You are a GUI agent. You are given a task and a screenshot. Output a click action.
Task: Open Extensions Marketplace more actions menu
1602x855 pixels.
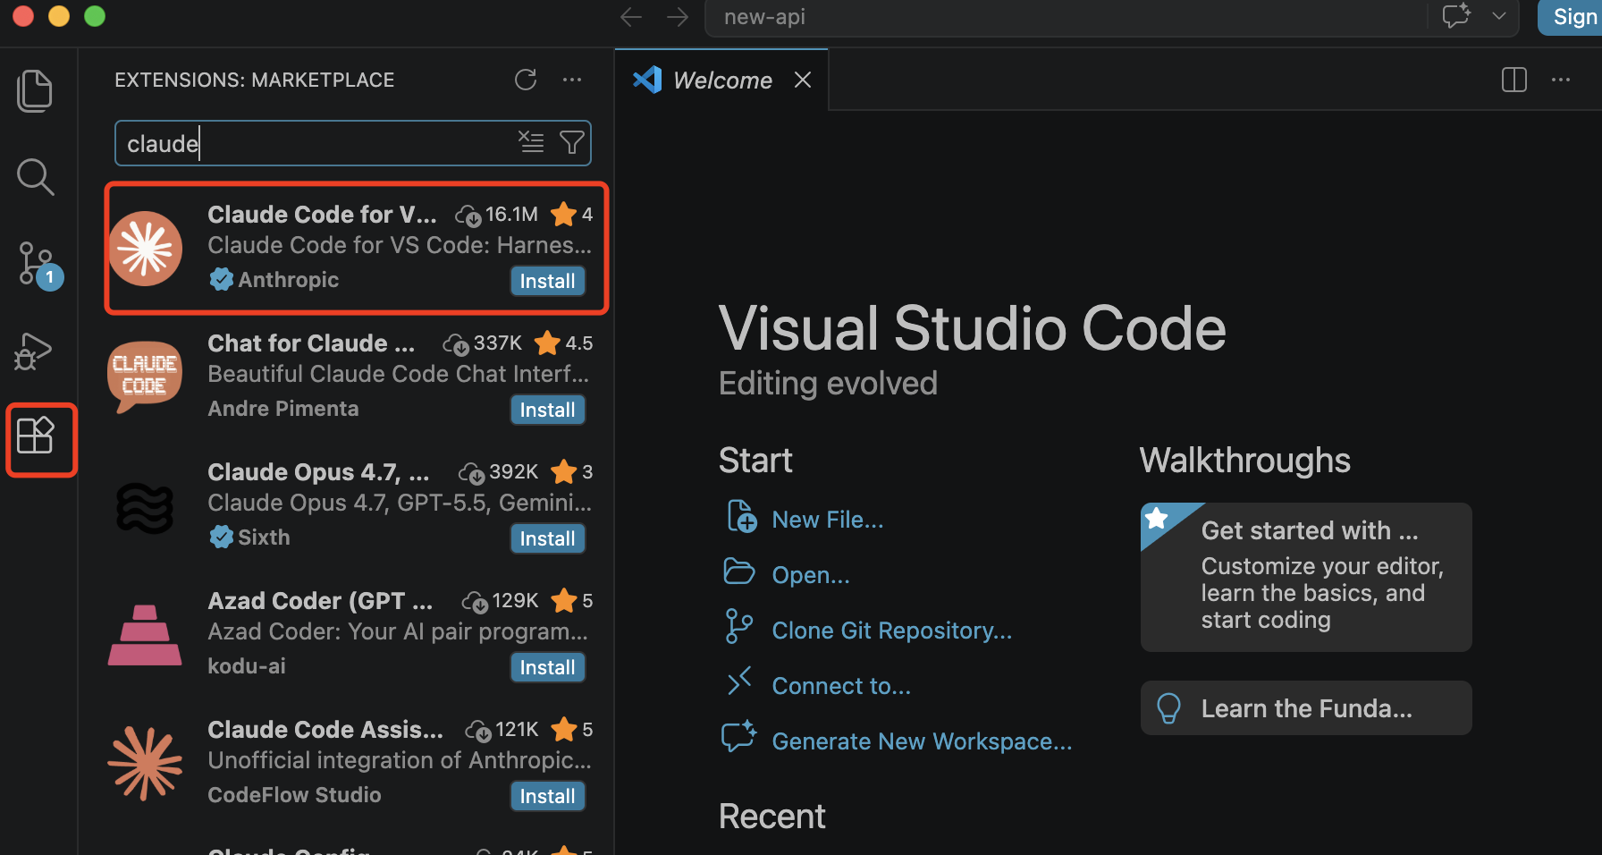pyautogui.click(x=572, y=80)
